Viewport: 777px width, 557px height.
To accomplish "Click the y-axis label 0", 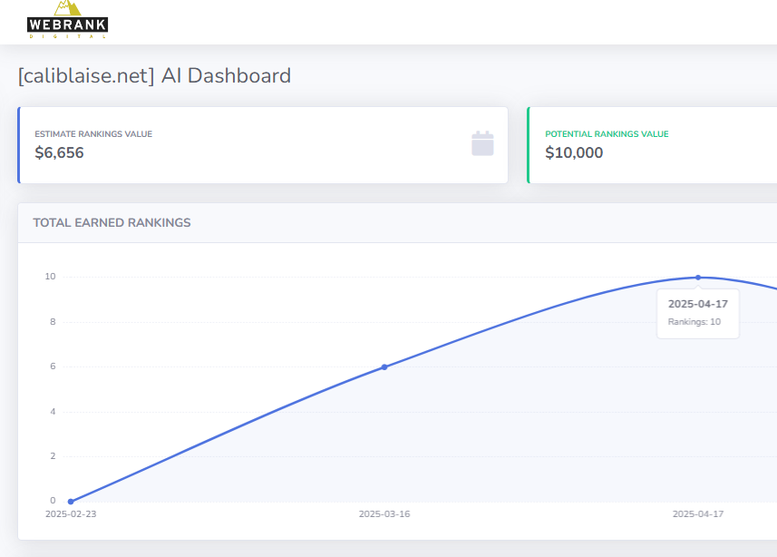I will tap(53, 501).
